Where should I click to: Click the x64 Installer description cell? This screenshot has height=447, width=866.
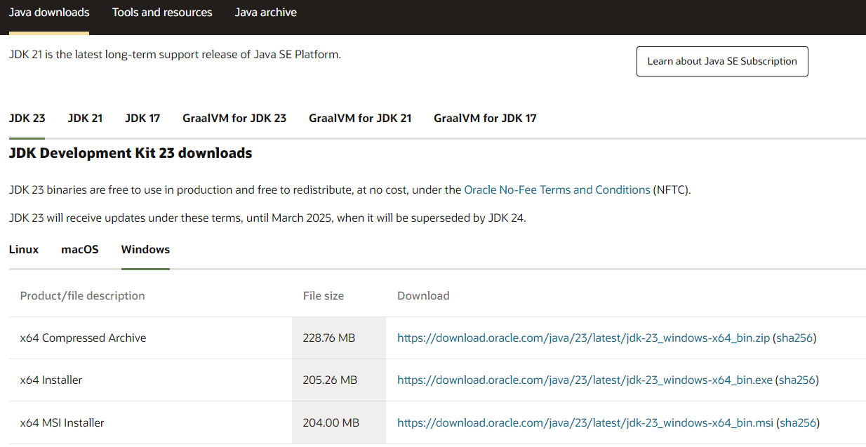pos(150,380)
